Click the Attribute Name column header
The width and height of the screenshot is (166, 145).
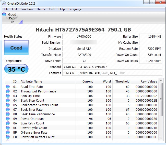tap(31, 82)
